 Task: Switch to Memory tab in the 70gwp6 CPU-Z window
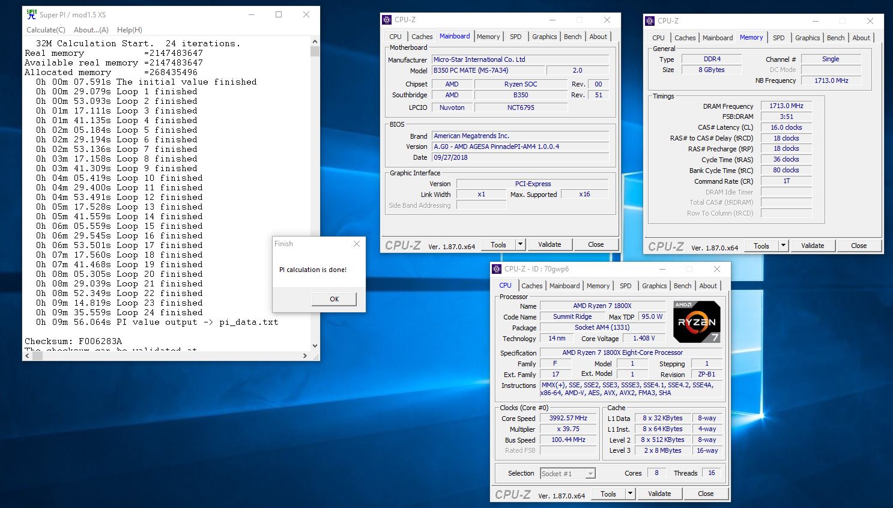598,286
